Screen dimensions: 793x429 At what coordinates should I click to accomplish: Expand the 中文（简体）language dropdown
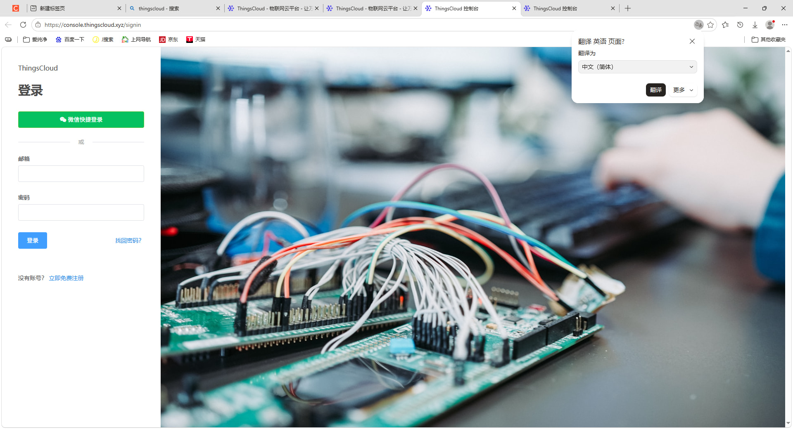pyautogui.click(x=637, y=67)
